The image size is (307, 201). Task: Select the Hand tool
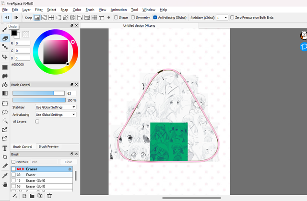[5, 184]
